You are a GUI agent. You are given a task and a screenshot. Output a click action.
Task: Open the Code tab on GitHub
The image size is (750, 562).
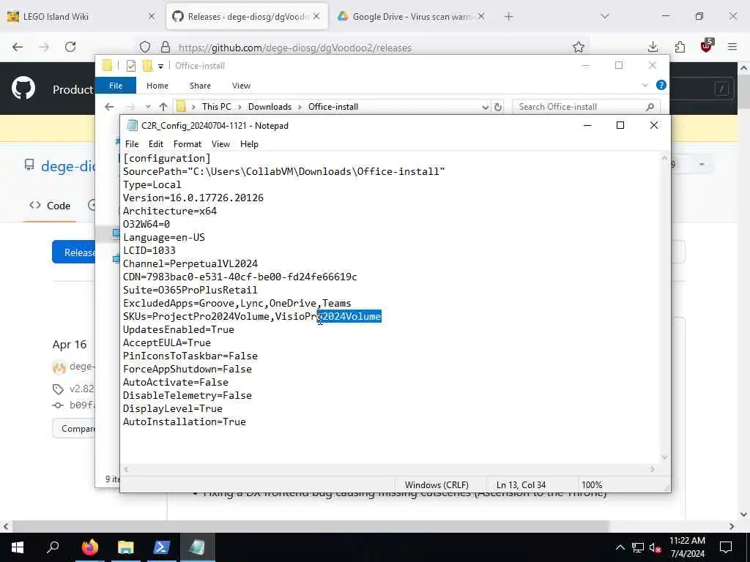tap(50, 206)
